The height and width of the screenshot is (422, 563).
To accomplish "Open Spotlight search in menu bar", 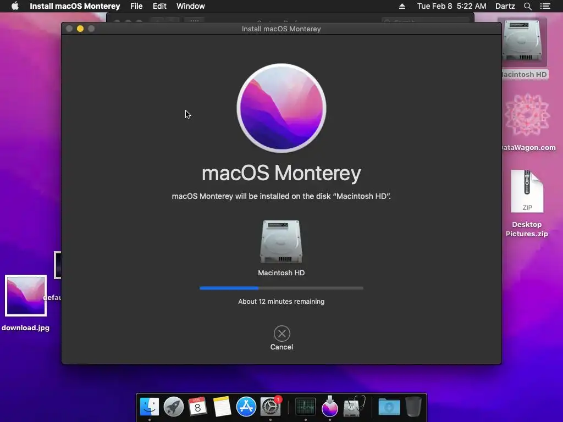I will (x=527, y=6).
